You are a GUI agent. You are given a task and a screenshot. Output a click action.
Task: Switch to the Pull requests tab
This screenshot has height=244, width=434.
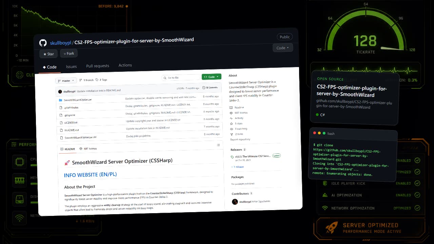click(x=98, y=66)
